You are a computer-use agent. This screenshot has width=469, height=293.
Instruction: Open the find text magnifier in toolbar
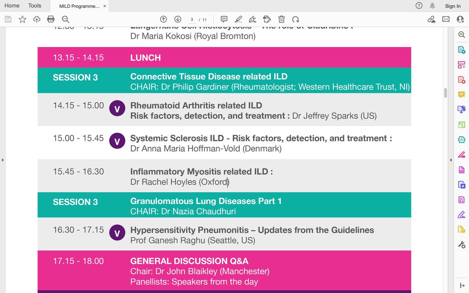tap(65, 19)
